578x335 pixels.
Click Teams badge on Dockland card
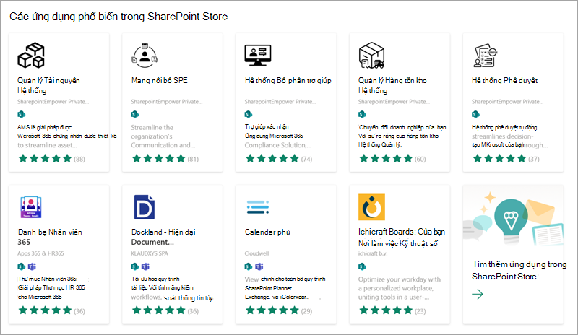click(x=146, y=266)
